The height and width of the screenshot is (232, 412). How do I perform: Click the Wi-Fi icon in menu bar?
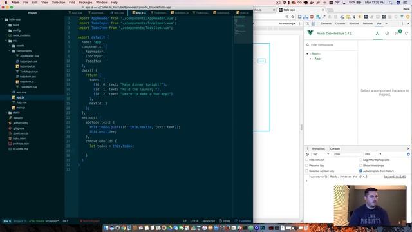pyautogui.click(x=337, y=3)
